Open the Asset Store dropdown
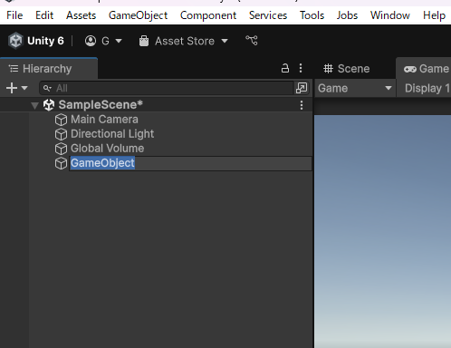Screen dimensions: 451x348 coord(184,41)
